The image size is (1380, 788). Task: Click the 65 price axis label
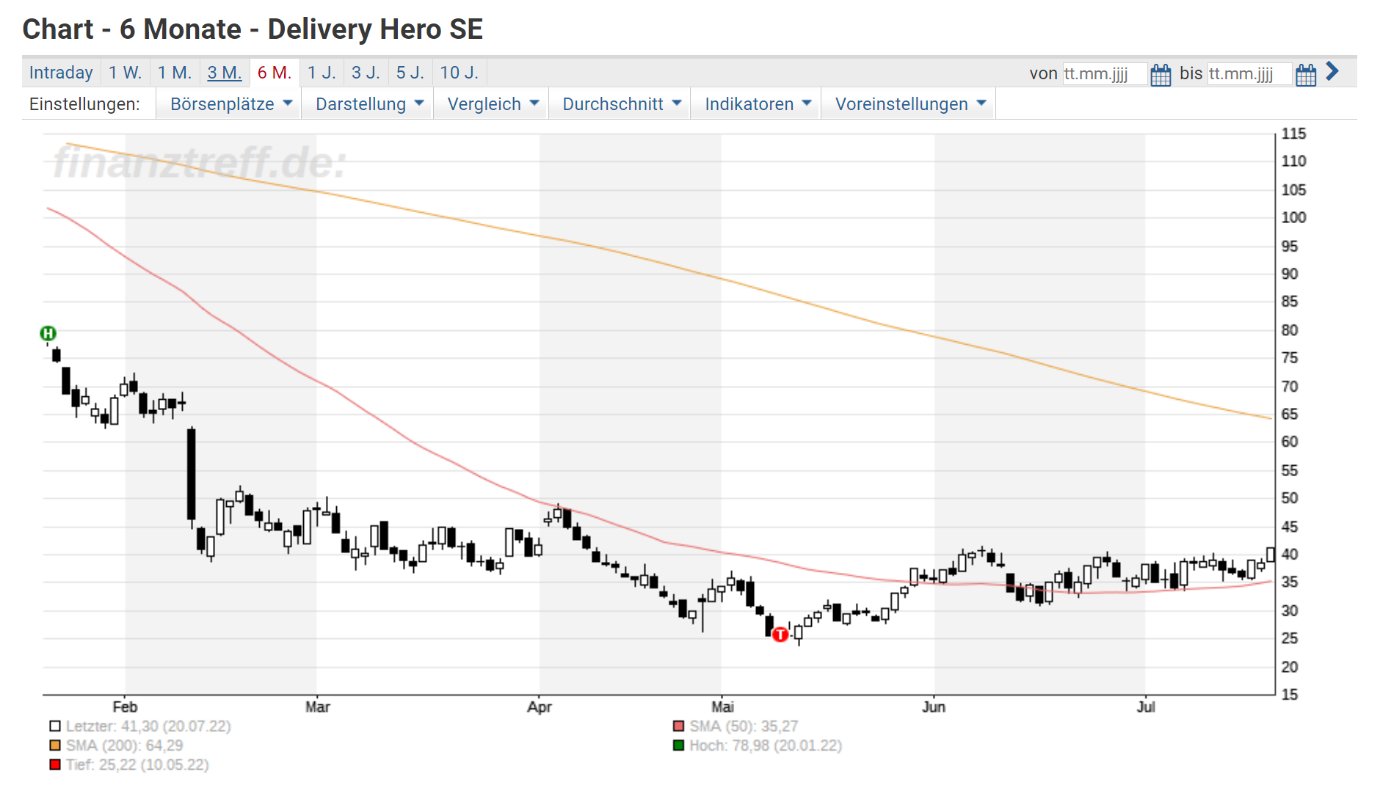point(1290,414)
